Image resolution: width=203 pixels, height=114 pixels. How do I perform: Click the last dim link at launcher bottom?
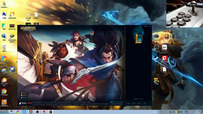pos(144,104)
